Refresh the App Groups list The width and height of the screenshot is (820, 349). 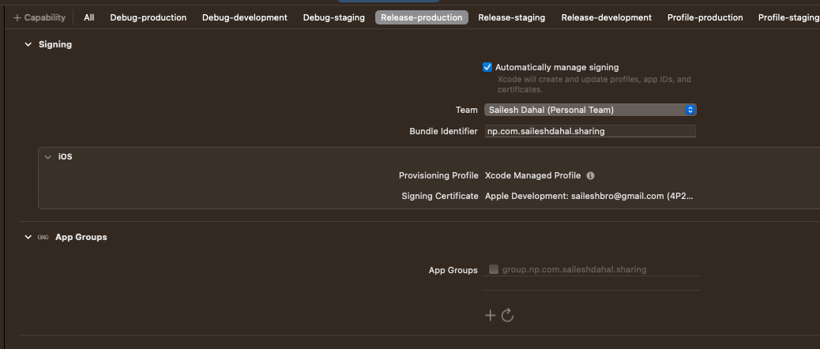click(x=507, y=315)
